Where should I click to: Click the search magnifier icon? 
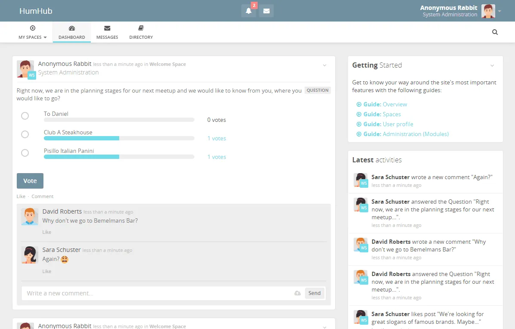[x=495, y=32]
